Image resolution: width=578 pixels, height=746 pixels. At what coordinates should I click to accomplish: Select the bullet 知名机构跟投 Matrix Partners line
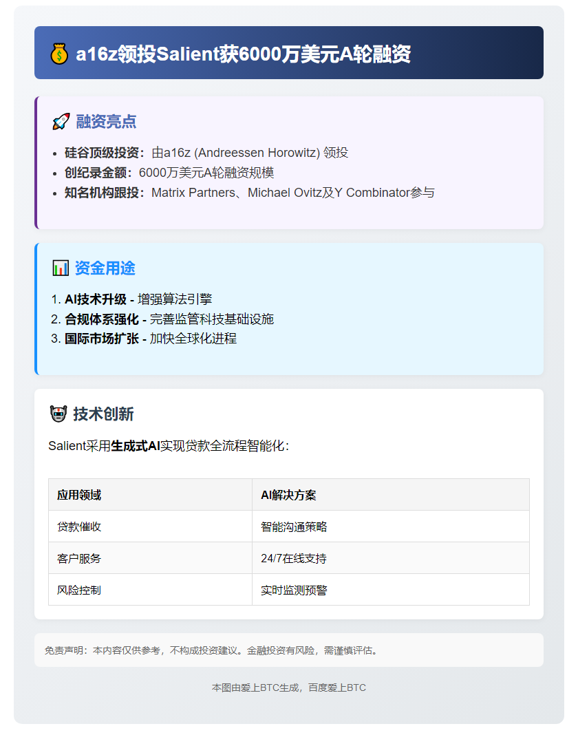250,193
